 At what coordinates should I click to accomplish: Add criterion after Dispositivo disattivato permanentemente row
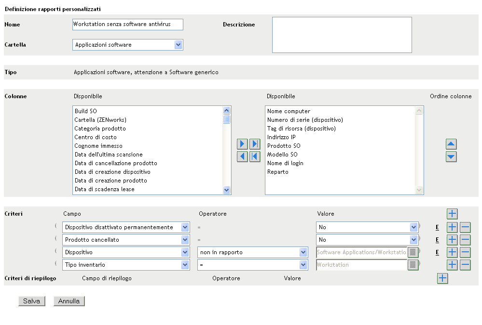452,227
